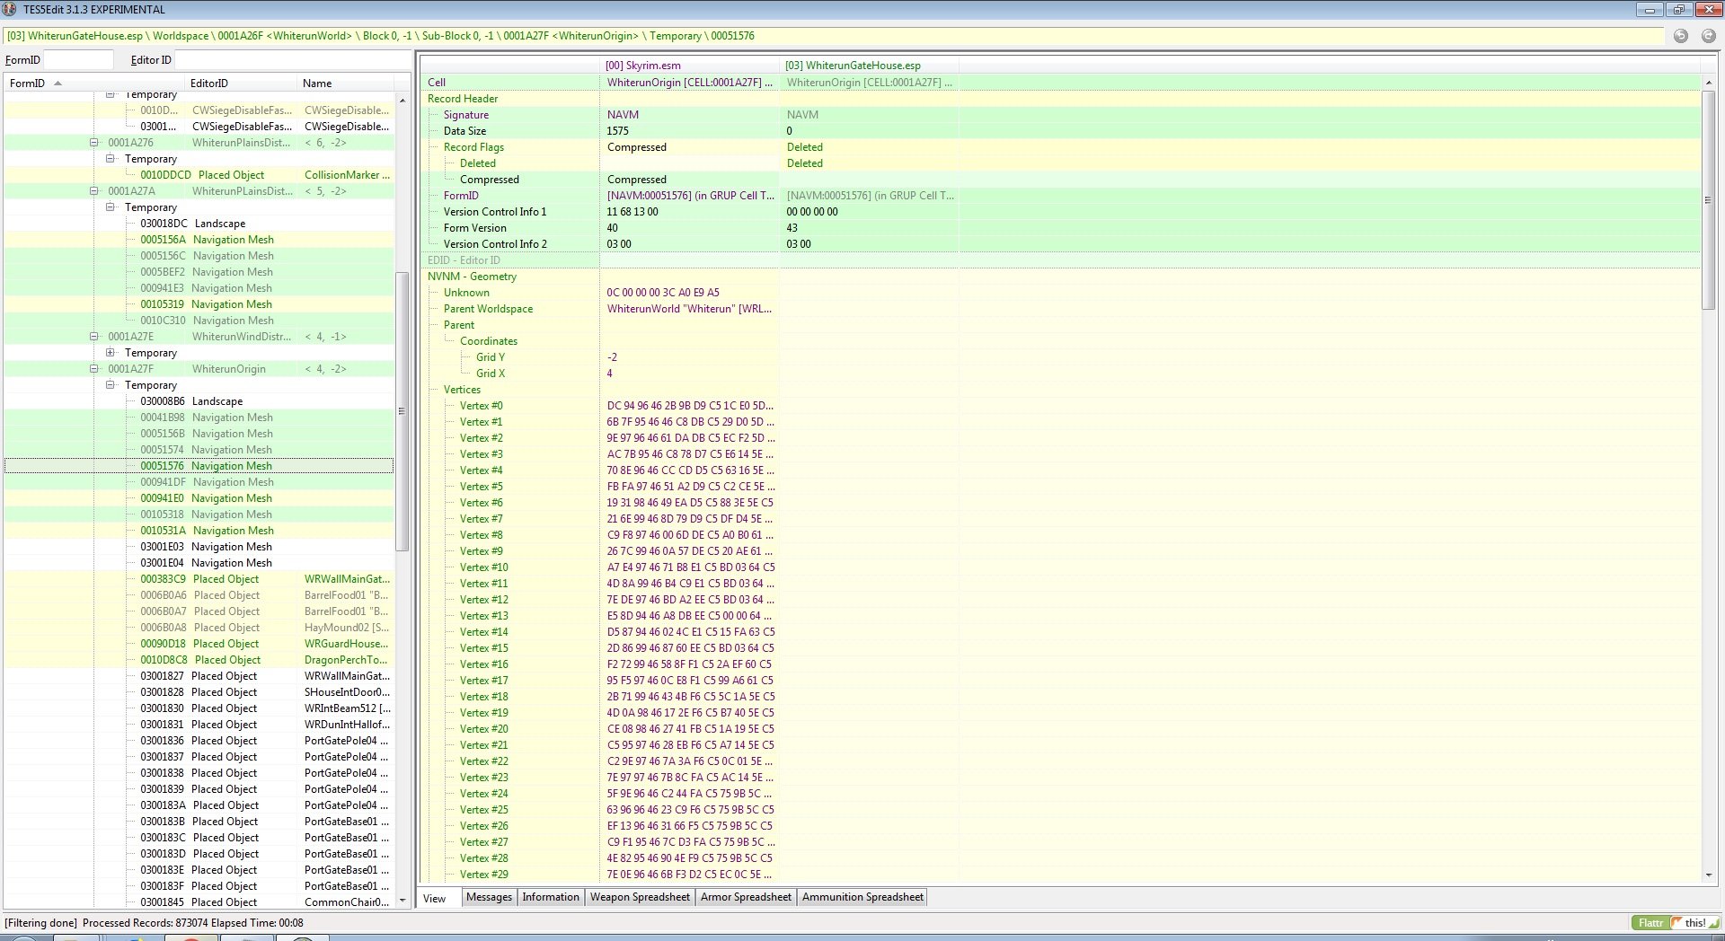
Task: Collapse Temporary group under 0001A27F WhiterunOrigin
Action: [110, 384]
